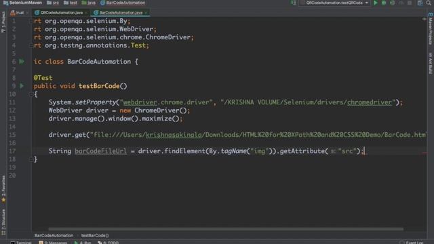This screenshot has width=434, height=244.
Task: Click the java folder in navigation bar
Action: tap(89, 3)
